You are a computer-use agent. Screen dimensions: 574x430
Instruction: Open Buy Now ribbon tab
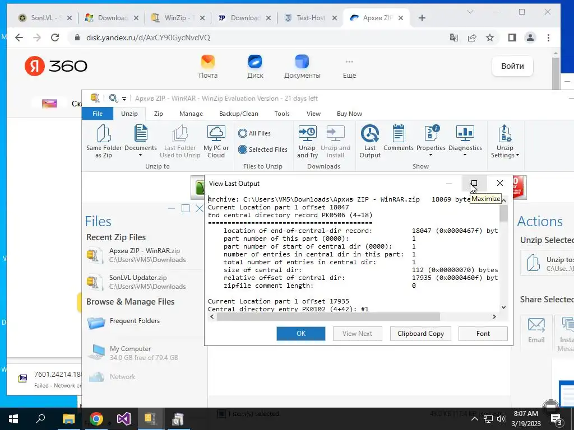click(349, 114)
